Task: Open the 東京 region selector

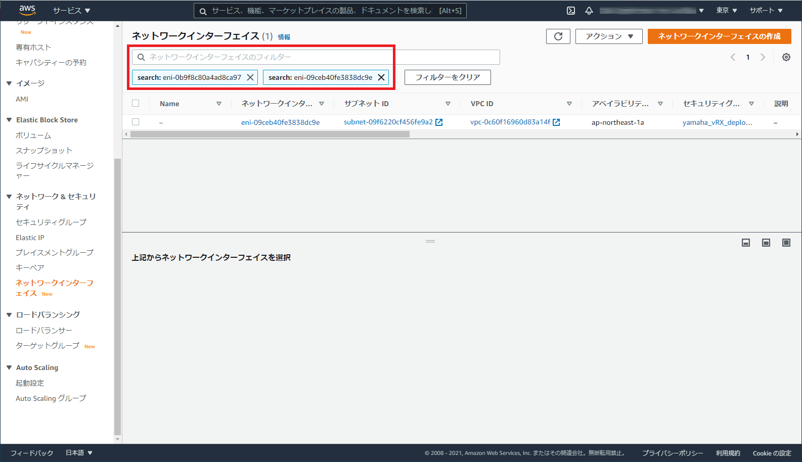Action: point(726,11)
